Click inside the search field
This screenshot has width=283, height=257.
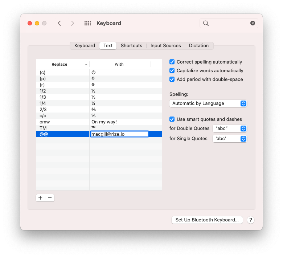pos(229,23)
